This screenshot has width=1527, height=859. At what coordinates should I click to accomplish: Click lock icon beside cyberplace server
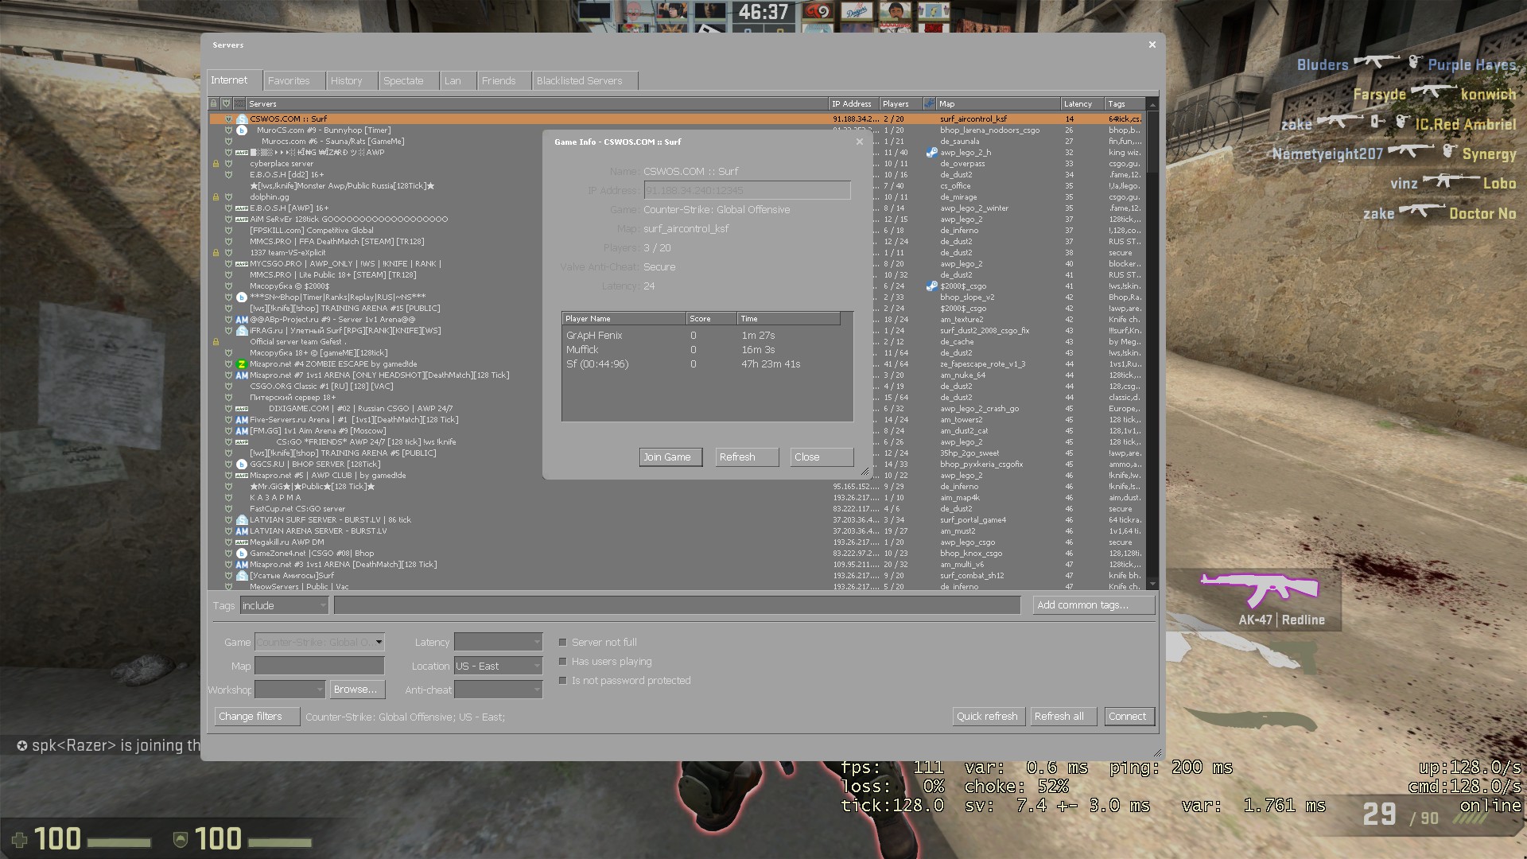[216, 164]
